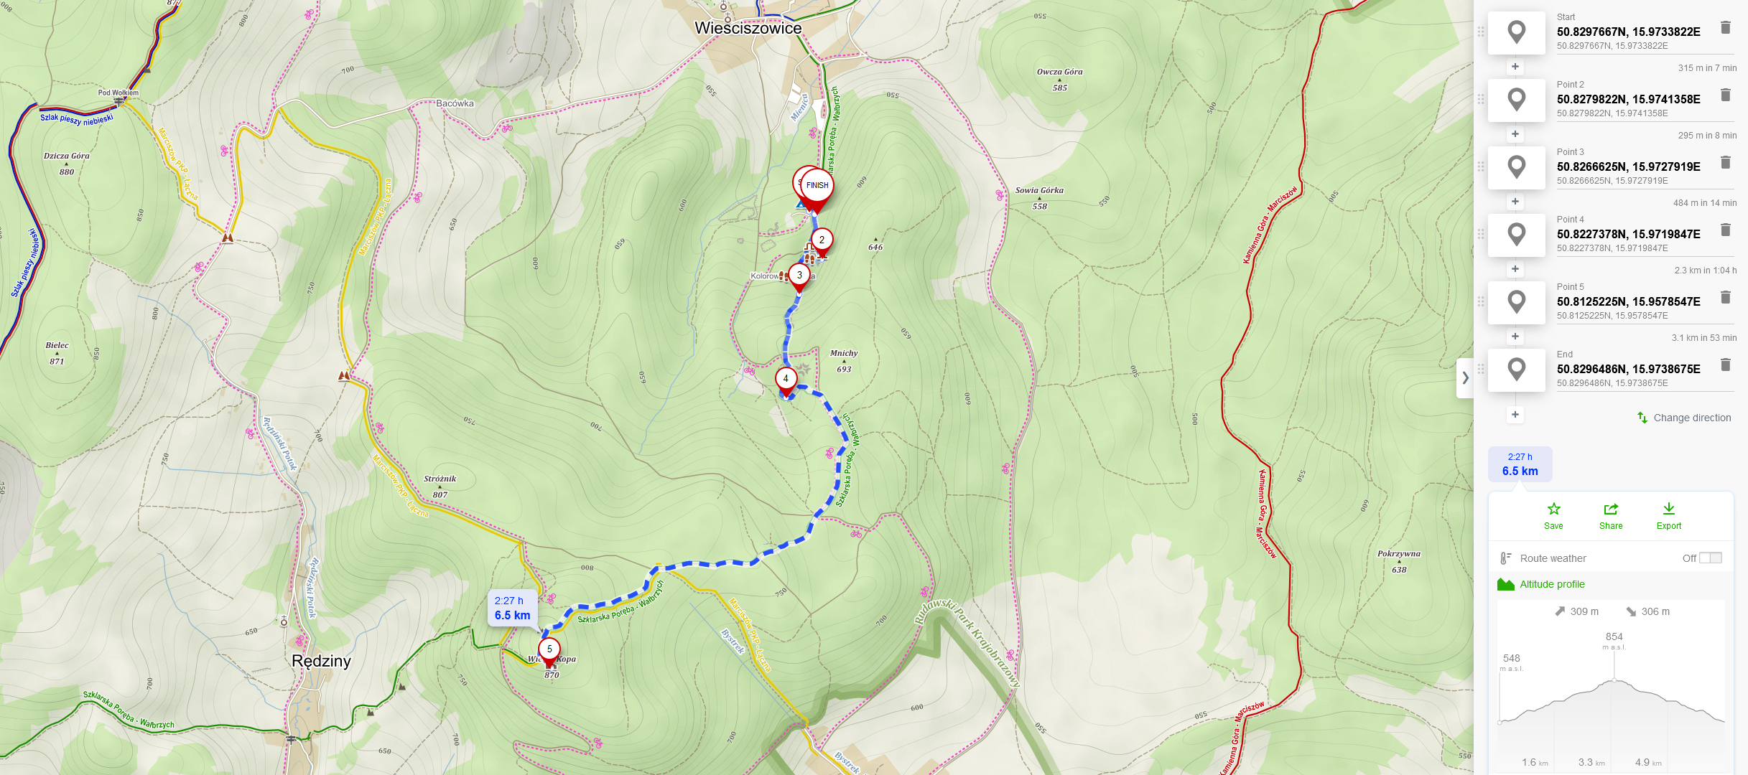Toggle Route weather switch on

point(1710,558)
